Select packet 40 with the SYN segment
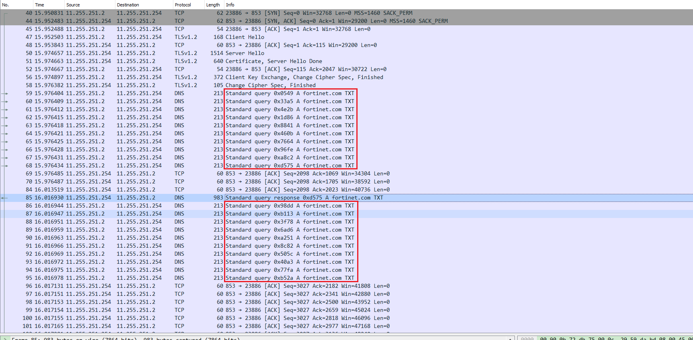 click(346, 13)
